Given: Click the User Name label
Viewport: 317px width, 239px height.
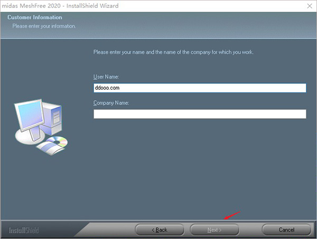Looking at the screenshot, I should [106, 77].
